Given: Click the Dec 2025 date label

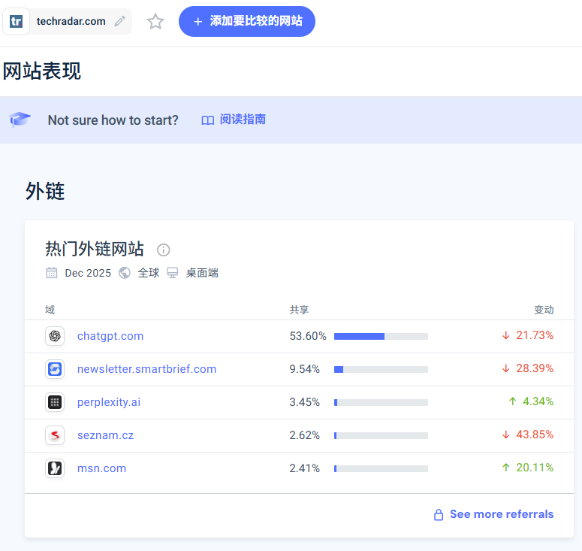Looking at the screenshot, I should click(88, 273).
